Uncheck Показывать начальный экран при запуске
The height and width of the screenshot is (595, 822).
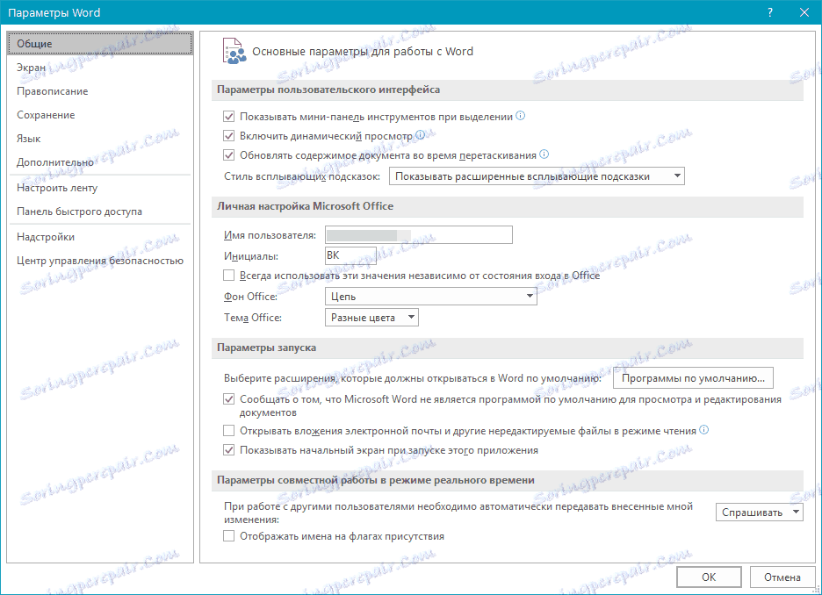coord(228,450)
